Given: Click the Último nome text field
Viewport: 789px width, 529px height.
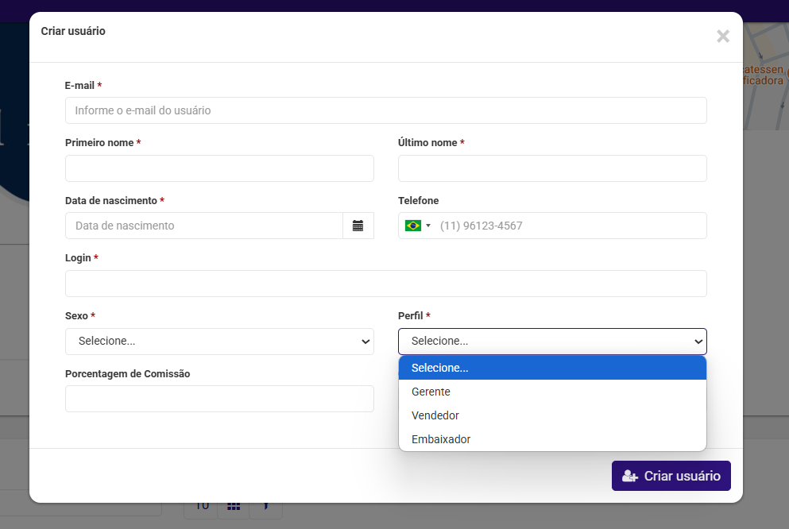Looking at the screenshot, I should tap(551, 168).
